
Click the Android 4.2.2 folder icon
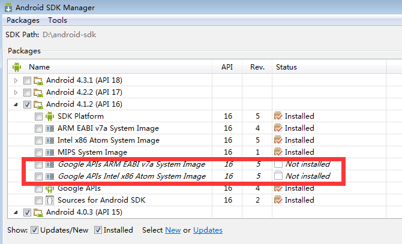point(38,92)
